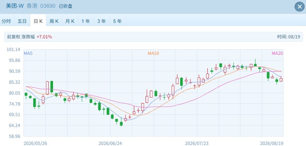The height and width of the screenshot is (146, 306).
Task: Click the 80.05 price axis label
Action: (14, 93)
